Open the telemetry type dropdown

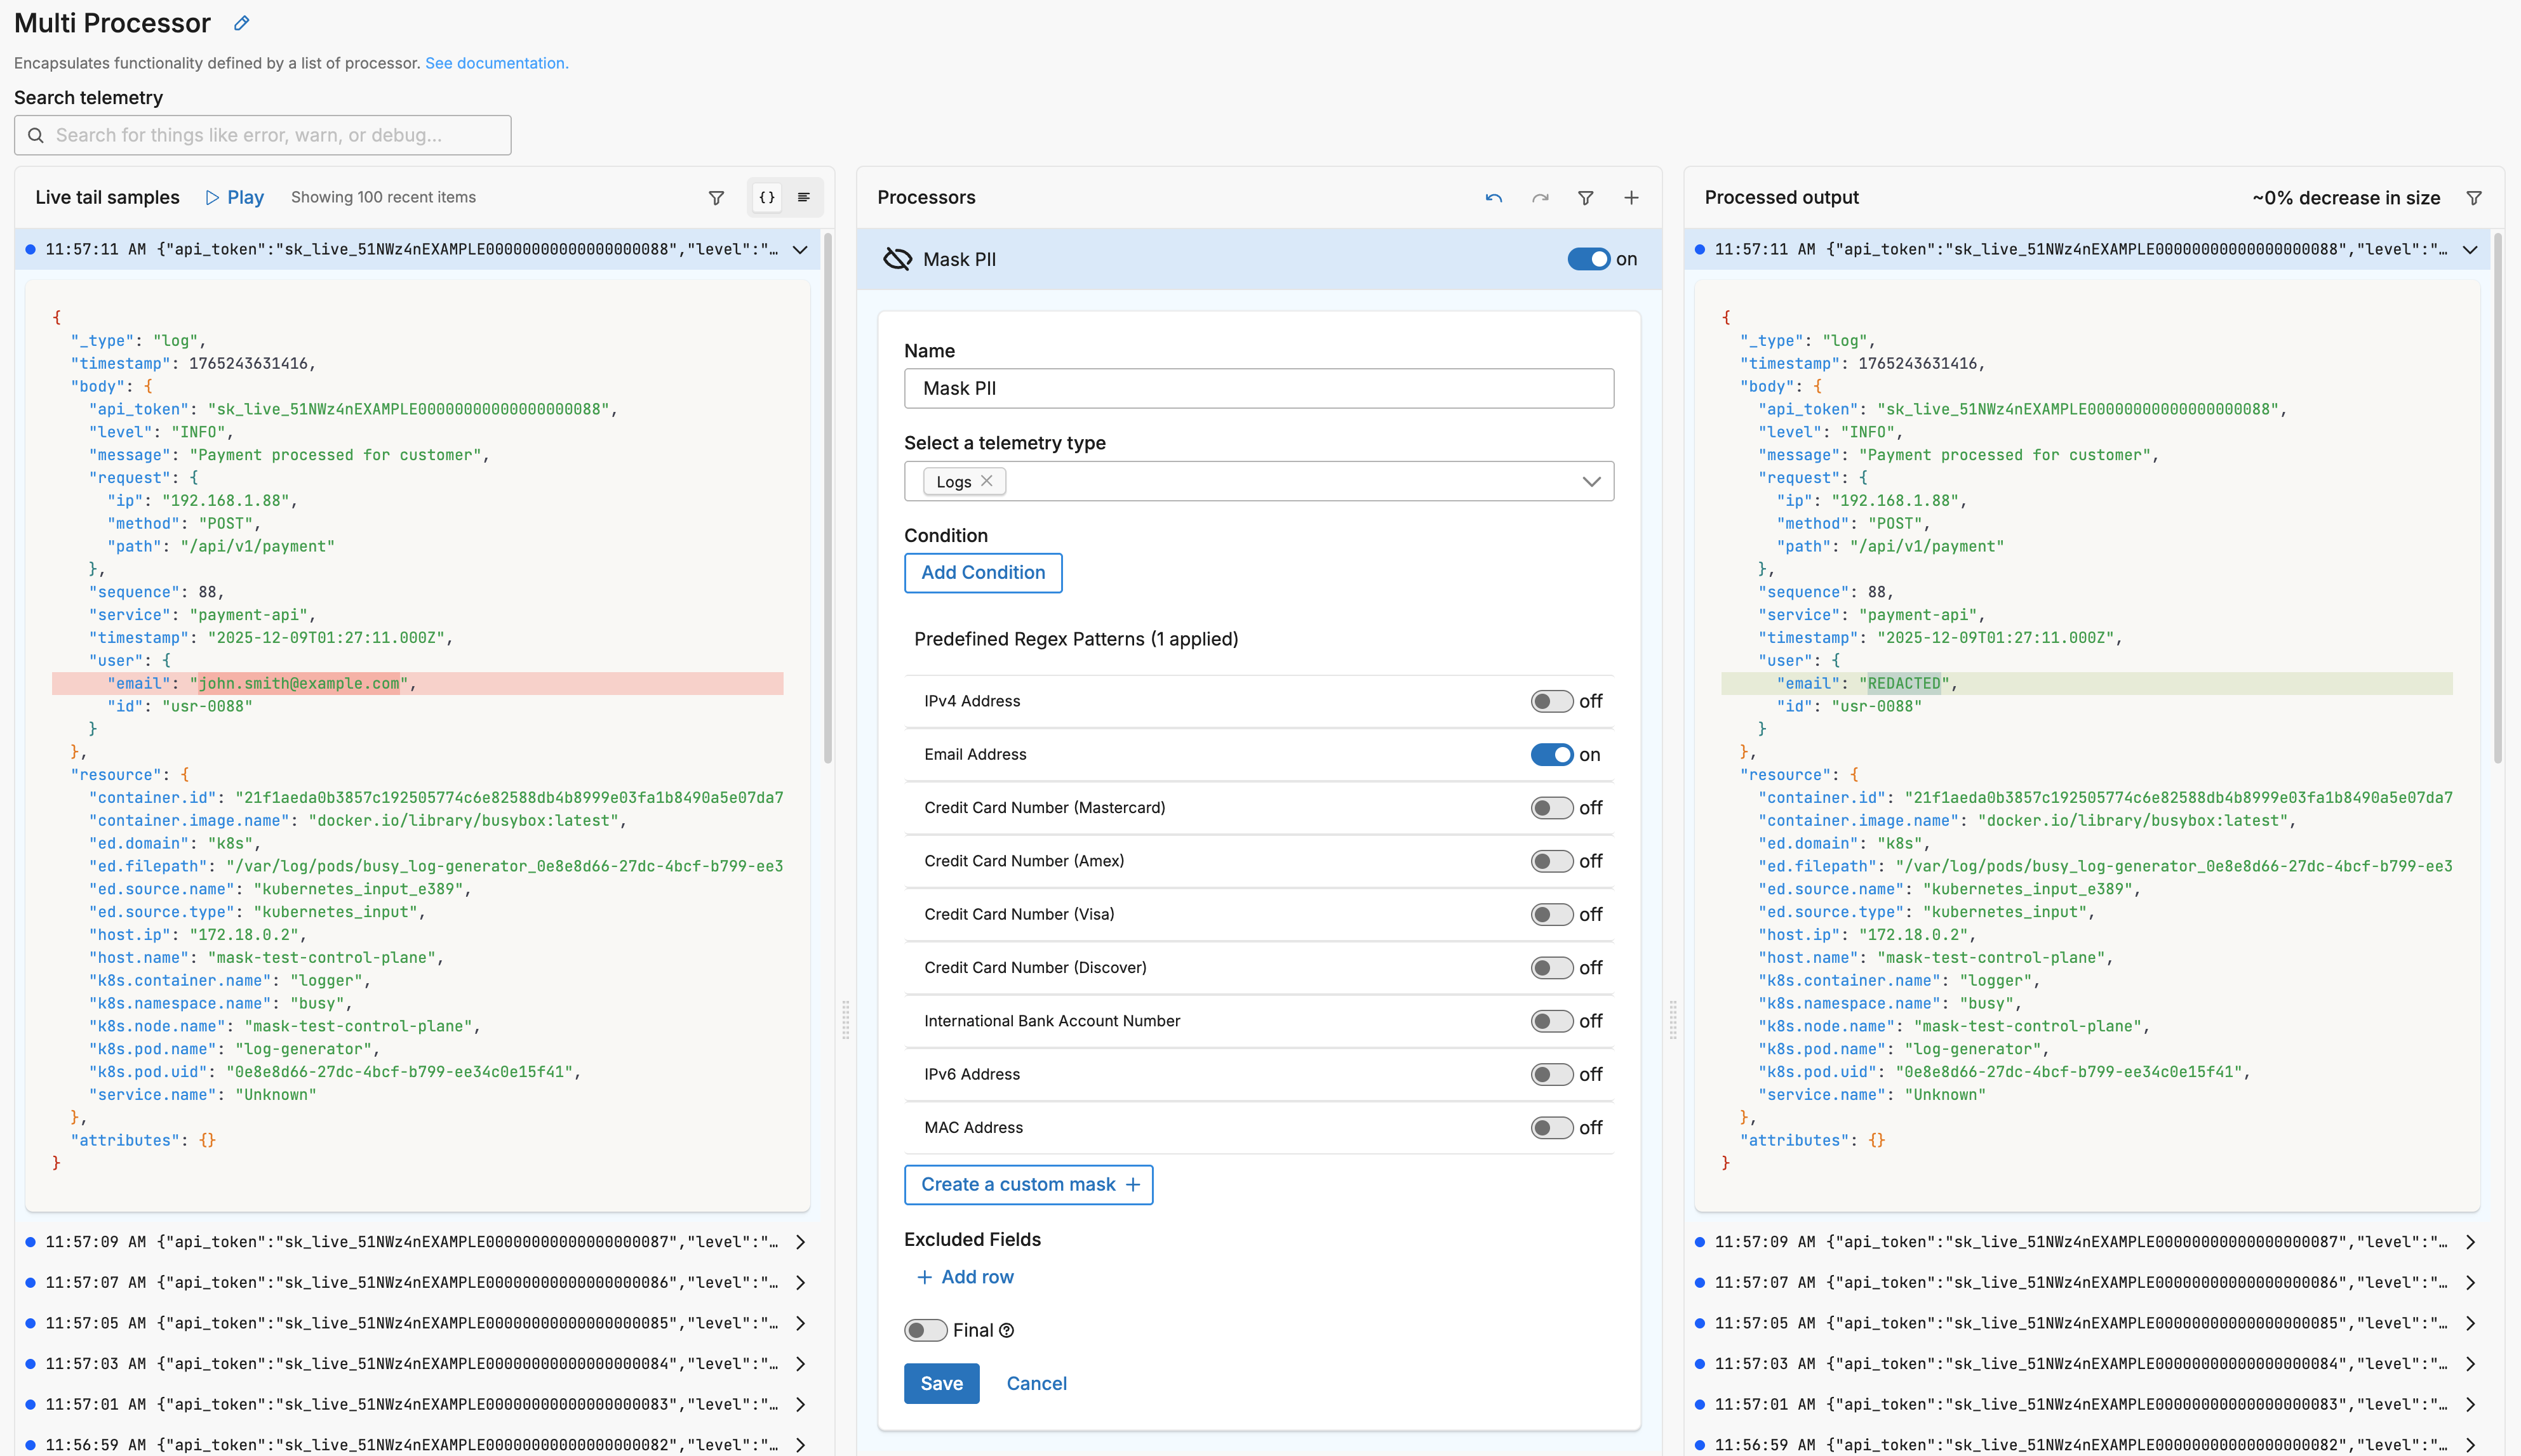1591,482
